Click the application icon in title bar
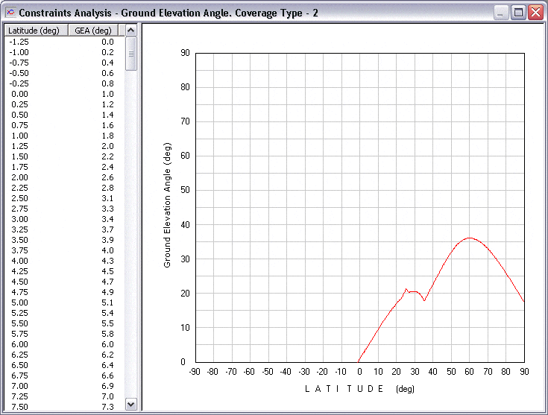The height and width of the screenshot is (415, 548). pos(9,13)
